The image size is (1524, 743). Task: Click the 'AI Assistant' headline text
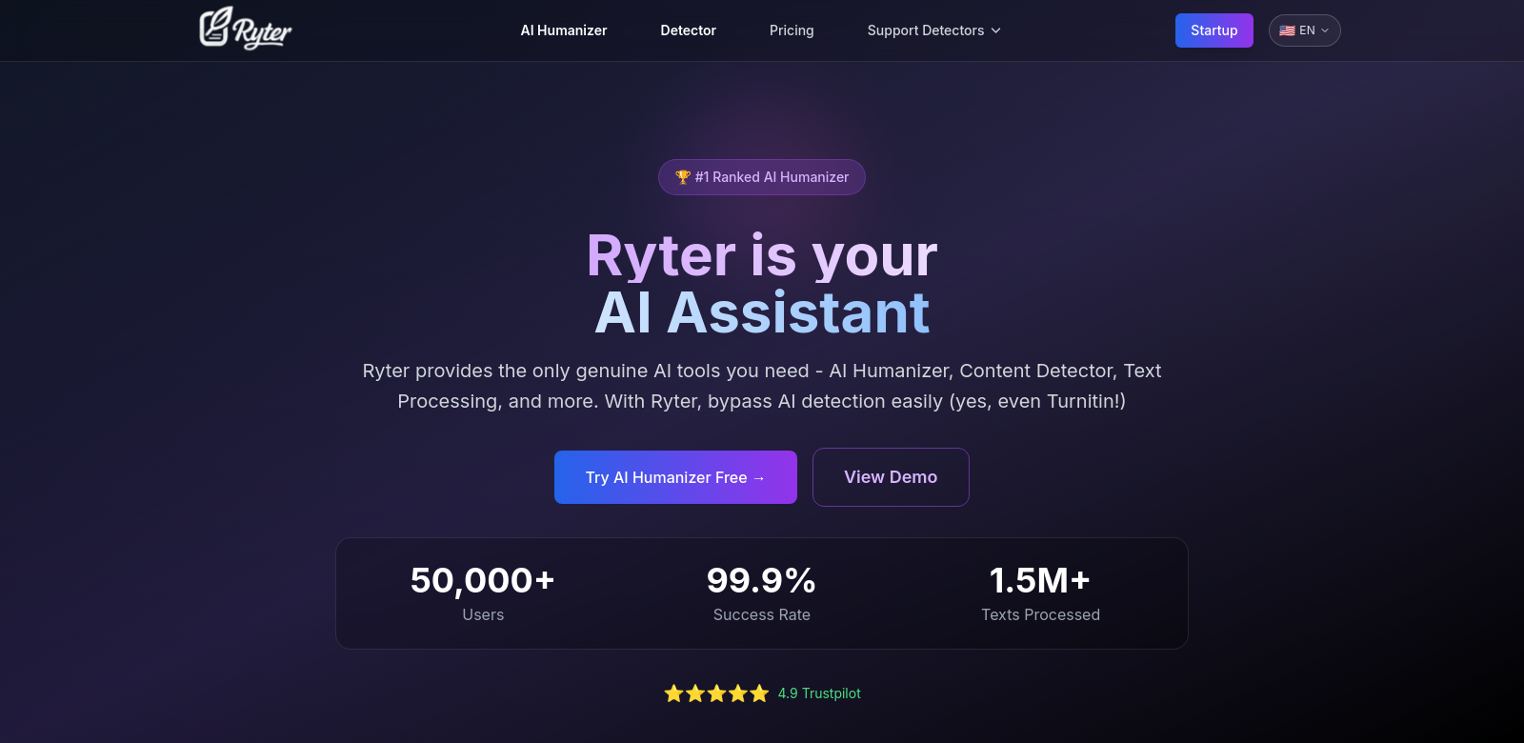click(x=762, y=312)
